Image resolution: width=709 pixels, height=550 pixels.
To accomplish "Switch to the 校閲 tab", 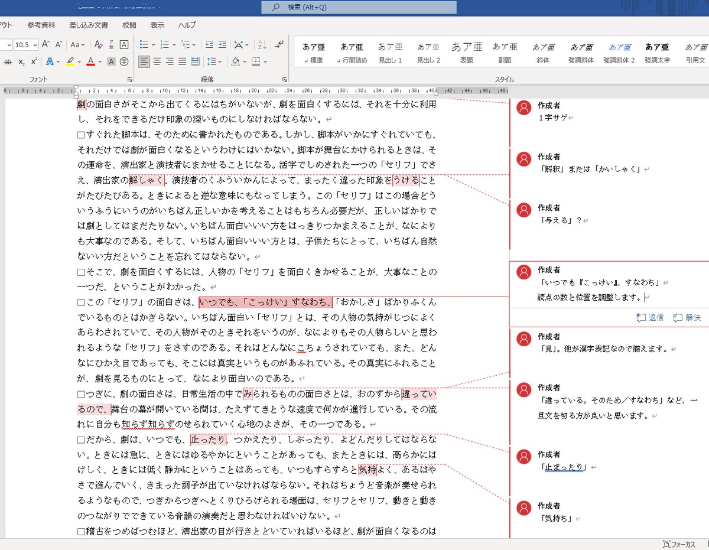I will [129, 25].
